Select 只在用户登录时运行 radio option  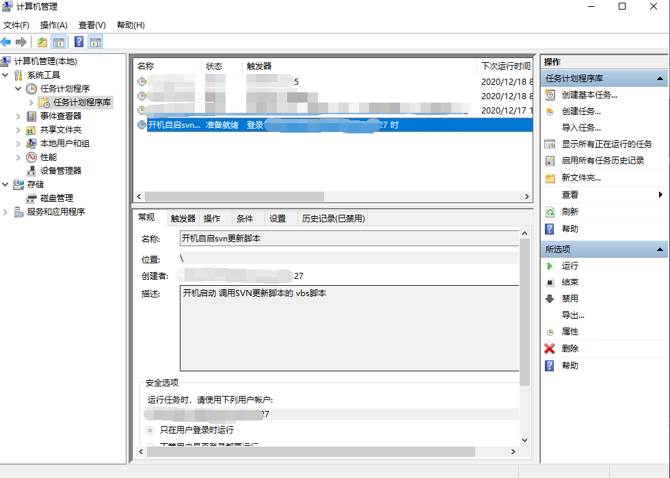click(150, 430)
